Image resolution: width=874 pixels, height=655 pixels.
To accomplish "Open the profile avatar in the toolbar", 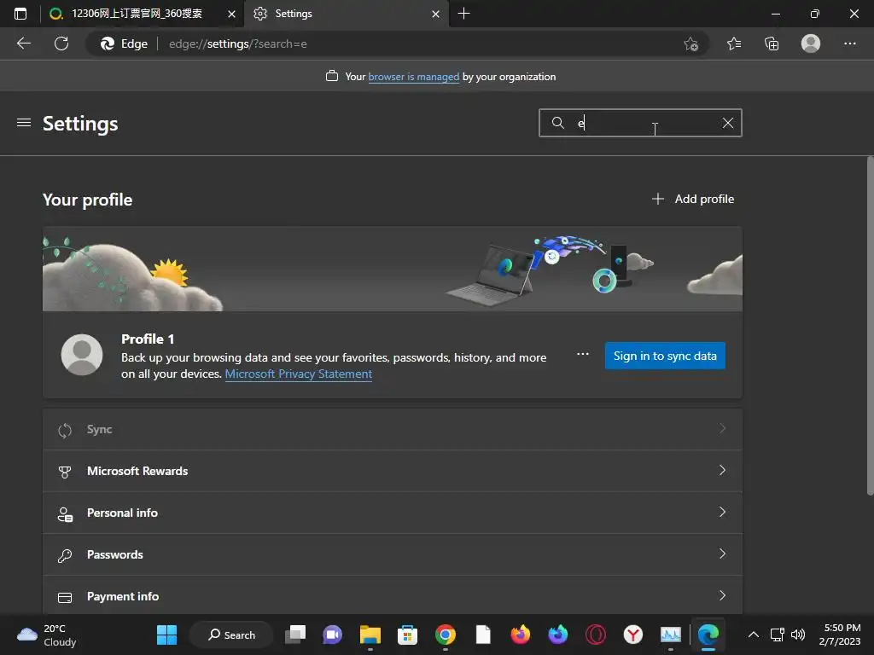I will click(811, 43).
